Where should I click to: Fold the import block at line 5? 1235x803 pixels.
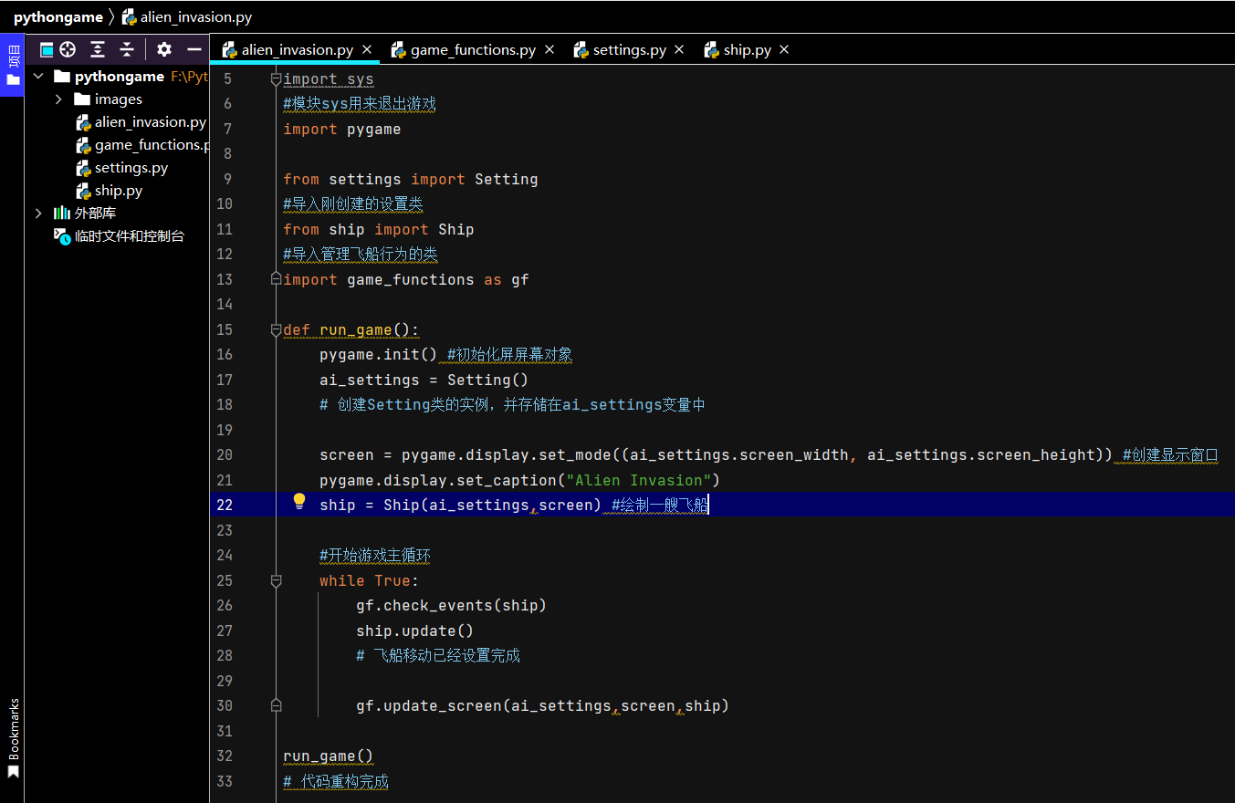[x=276, y=79]
